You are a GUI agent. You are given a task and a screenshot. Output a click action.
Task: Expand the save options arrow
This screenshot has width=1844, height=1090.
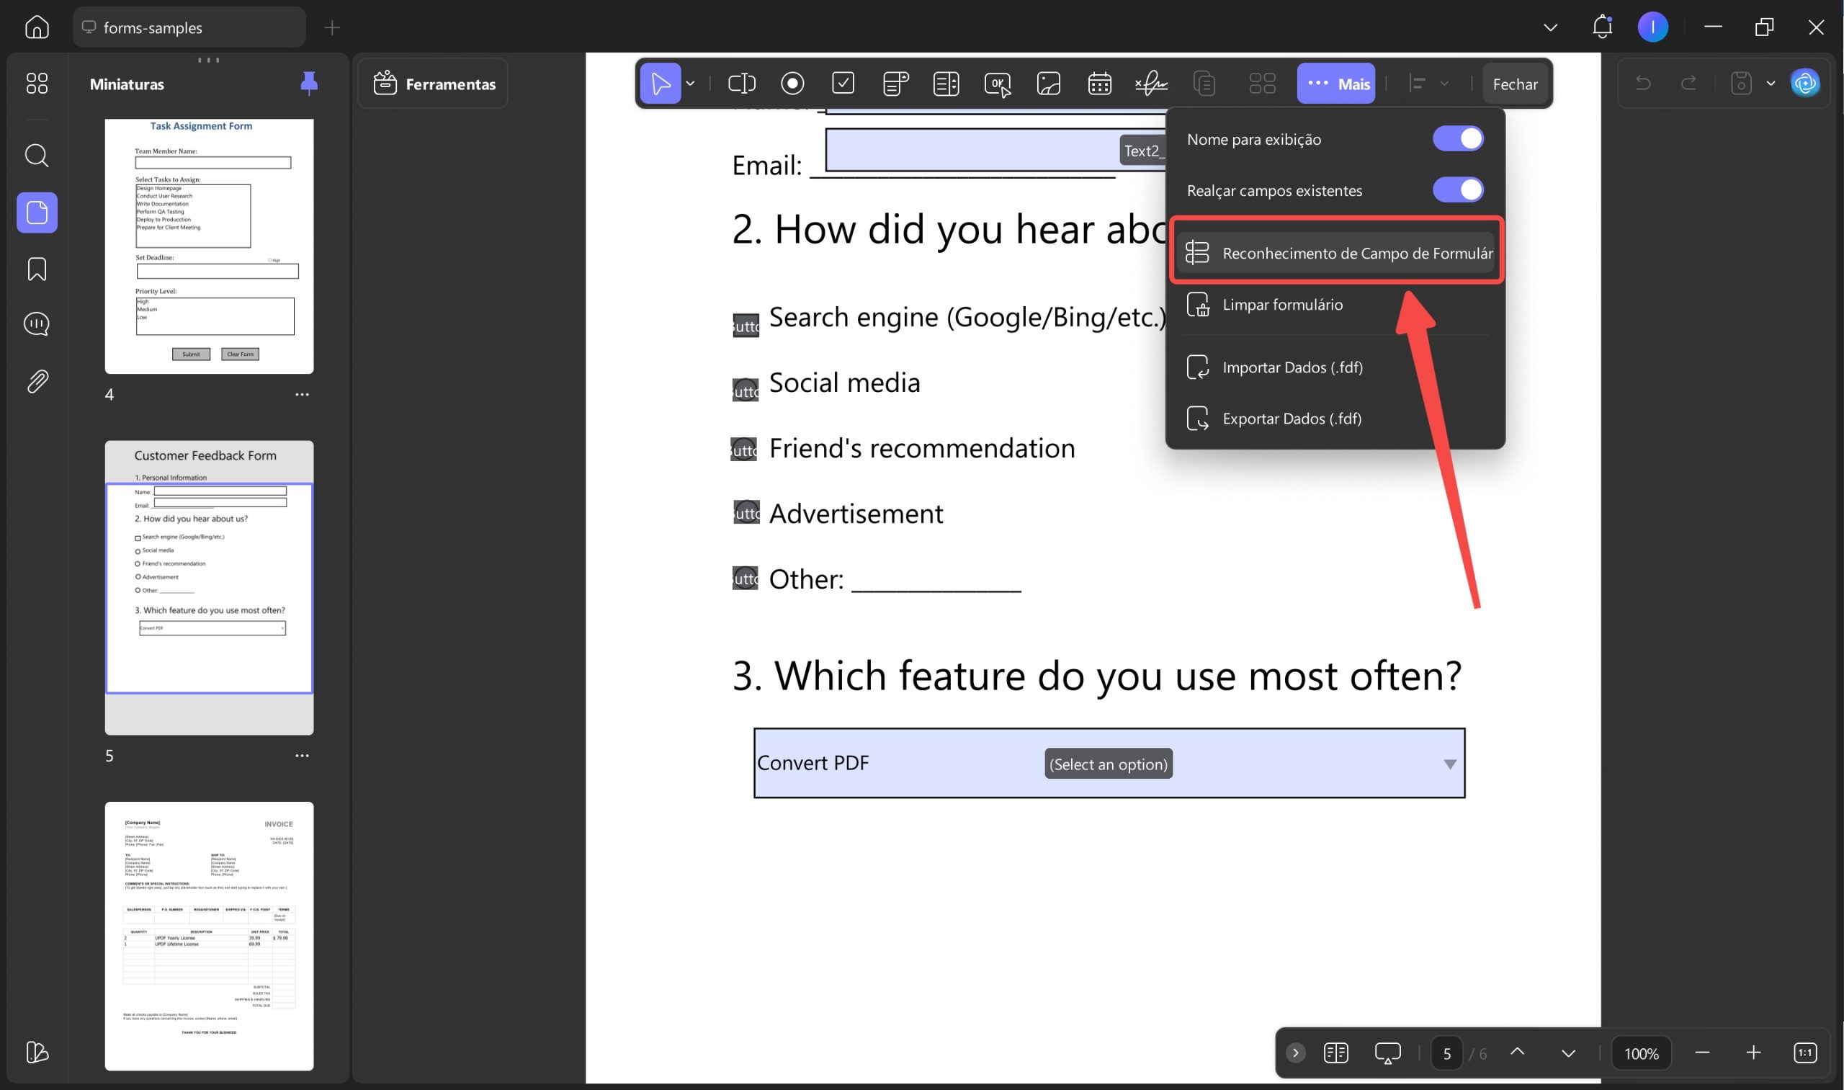[x=1771, y=84]
